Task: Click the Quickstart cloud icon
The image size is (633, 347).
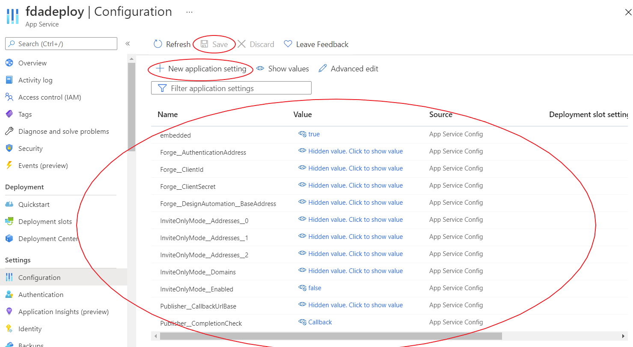Action: coord(9,204)
